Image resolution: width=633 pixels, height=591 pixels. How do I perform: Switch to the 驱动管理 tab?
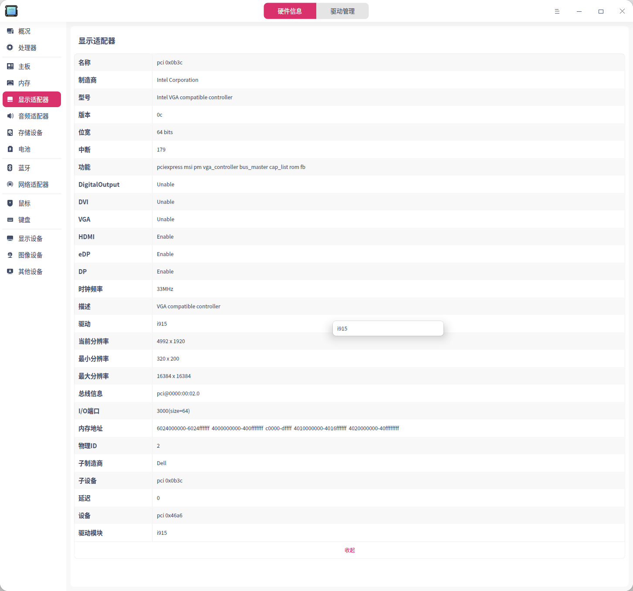click(x=342, y=11)
